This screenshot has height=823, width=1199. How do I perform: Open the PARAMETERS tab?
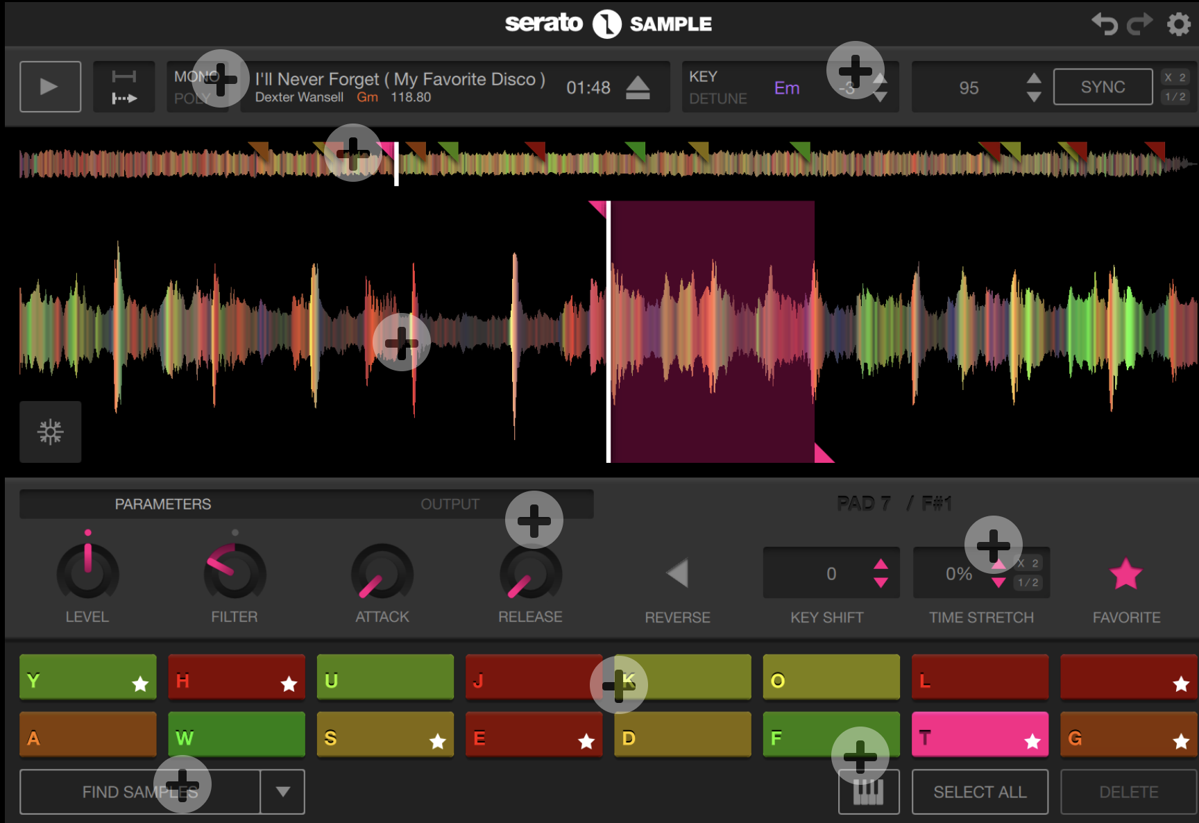coord(163,504)
